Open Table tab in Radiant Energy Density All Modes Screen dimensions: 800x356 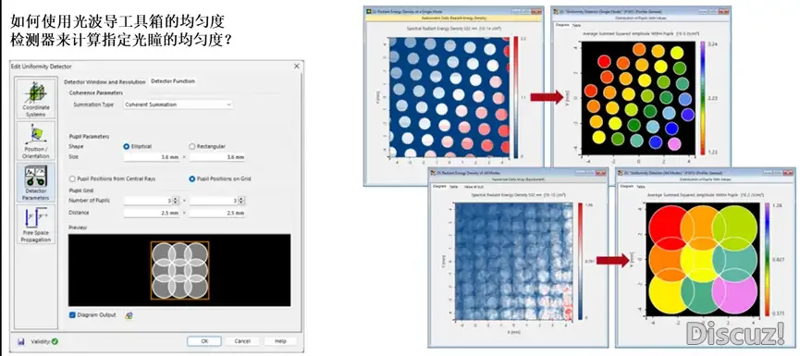(x=453, y=187)
